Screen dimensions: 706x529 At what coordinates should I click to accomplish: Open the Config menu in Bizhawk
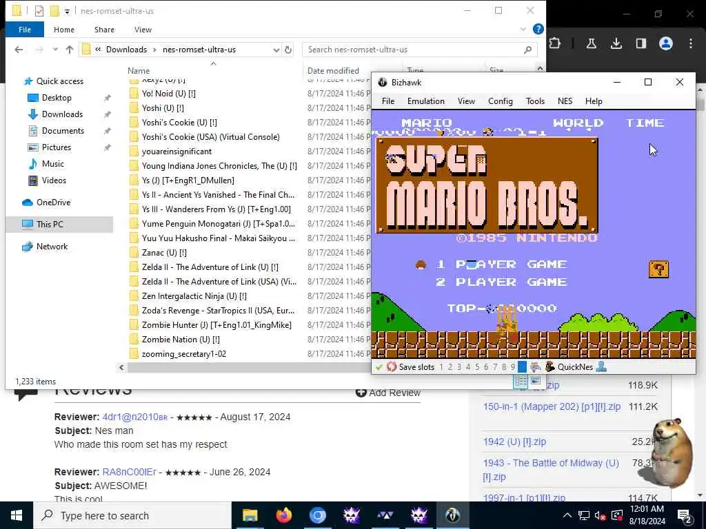(501, 101)
